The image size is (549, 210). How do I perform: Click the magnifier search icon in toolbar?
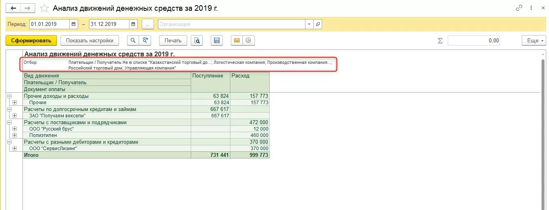[133, 40]
